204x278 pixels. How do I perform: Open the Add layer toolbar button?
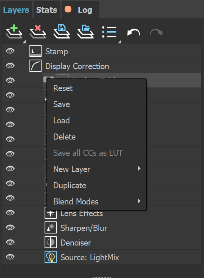click(x=14, y=32)
